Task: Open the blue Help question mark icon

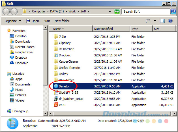Action: pyautogui.click(x=170, y=21)
